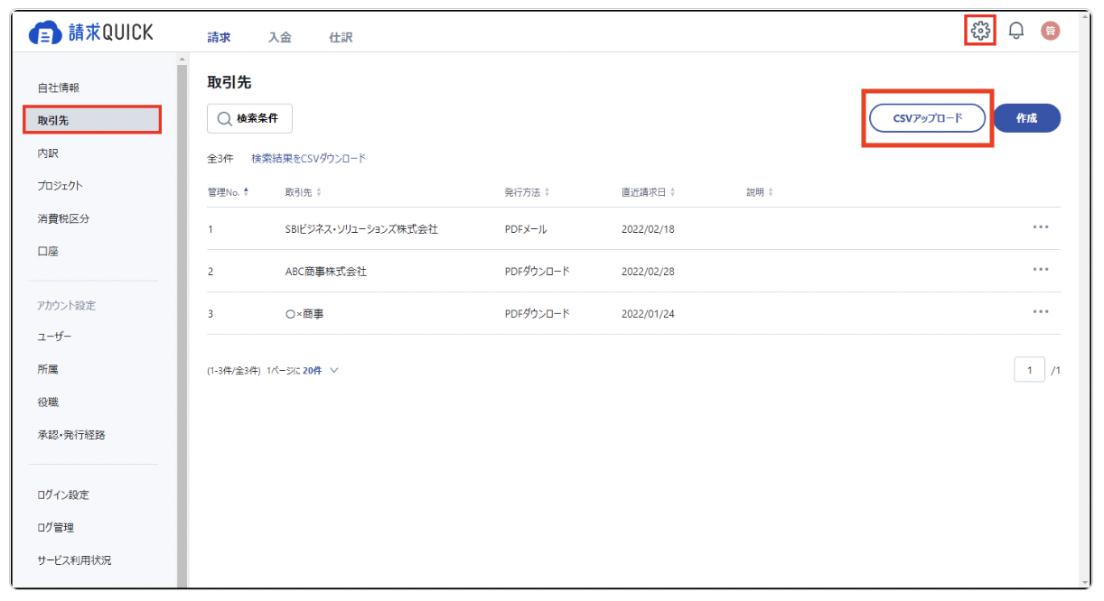The width and height of the screenshot is (1104, 601).
Task: Sort by 取引先 column arrows
Action: pyautogui.click(x=319, y=192)
